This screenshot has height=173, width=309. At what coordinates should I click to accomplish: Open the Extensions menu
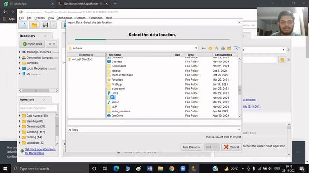click(96, 18)
